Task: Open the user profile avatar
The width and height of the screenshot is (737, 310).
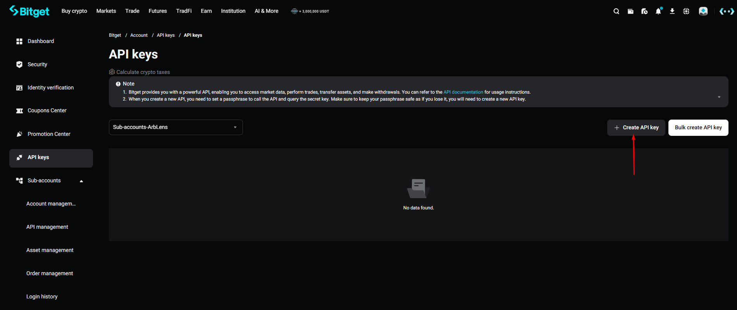Action: (703, 11)
